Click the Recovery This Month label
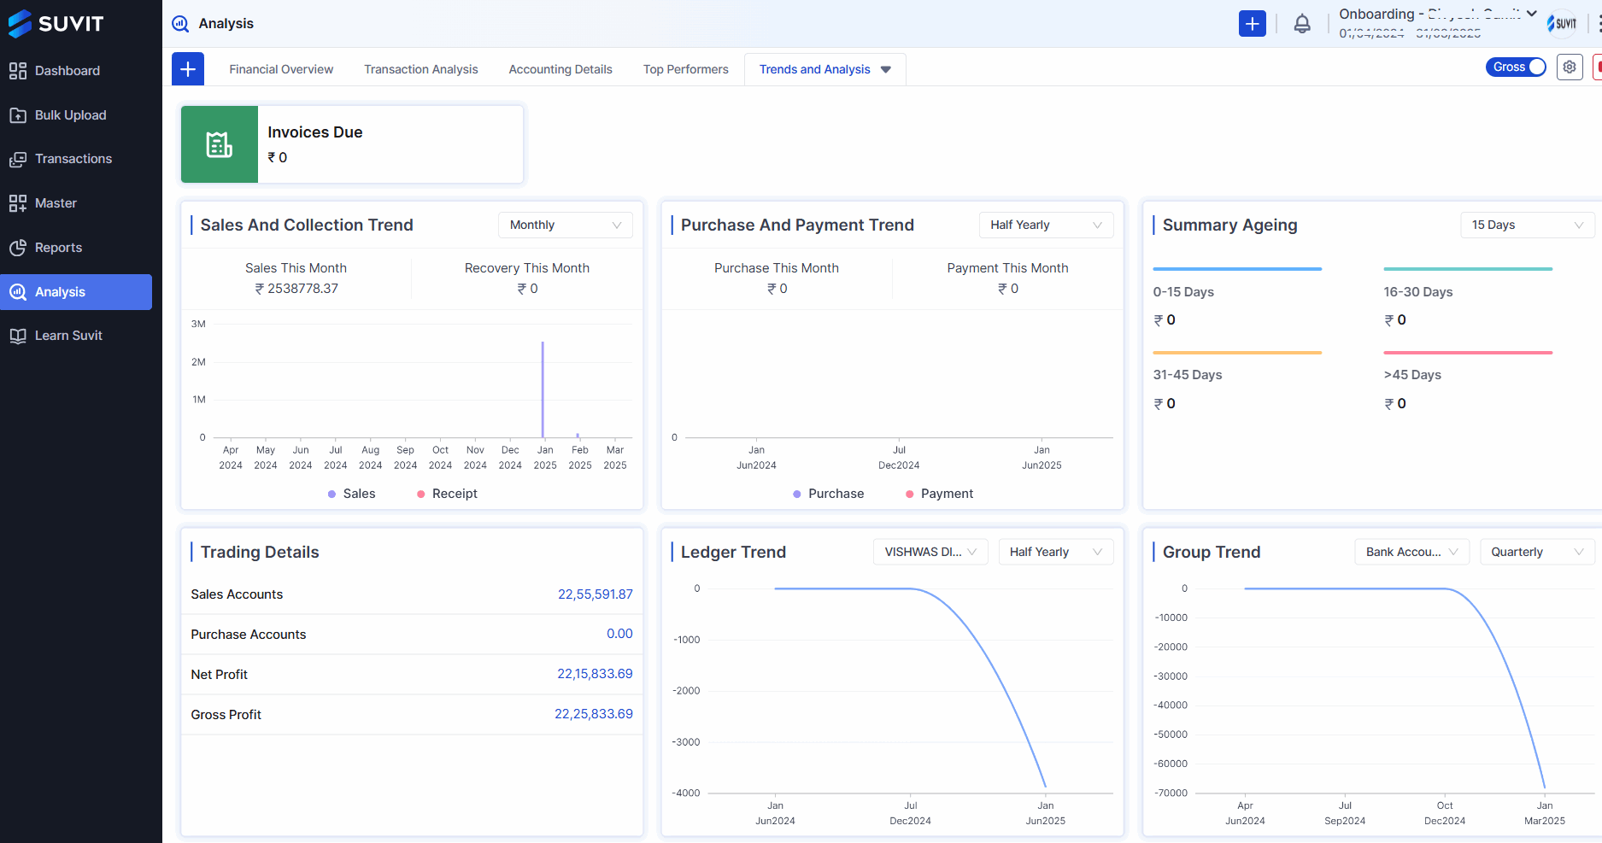Screen dimensions: 1602x843 coord(527,268)
